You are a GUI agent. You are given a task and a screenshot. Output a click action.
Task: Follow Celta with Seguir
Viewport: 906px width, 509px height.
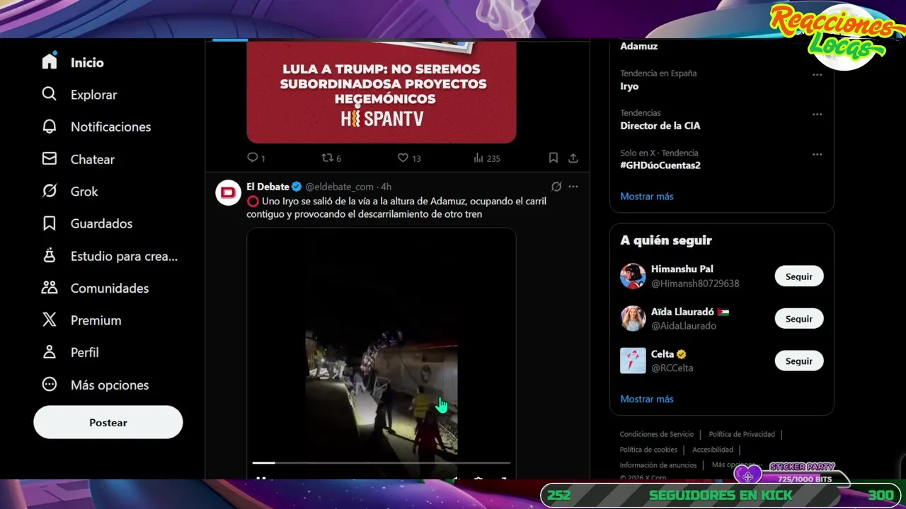(x=798, y=361)
